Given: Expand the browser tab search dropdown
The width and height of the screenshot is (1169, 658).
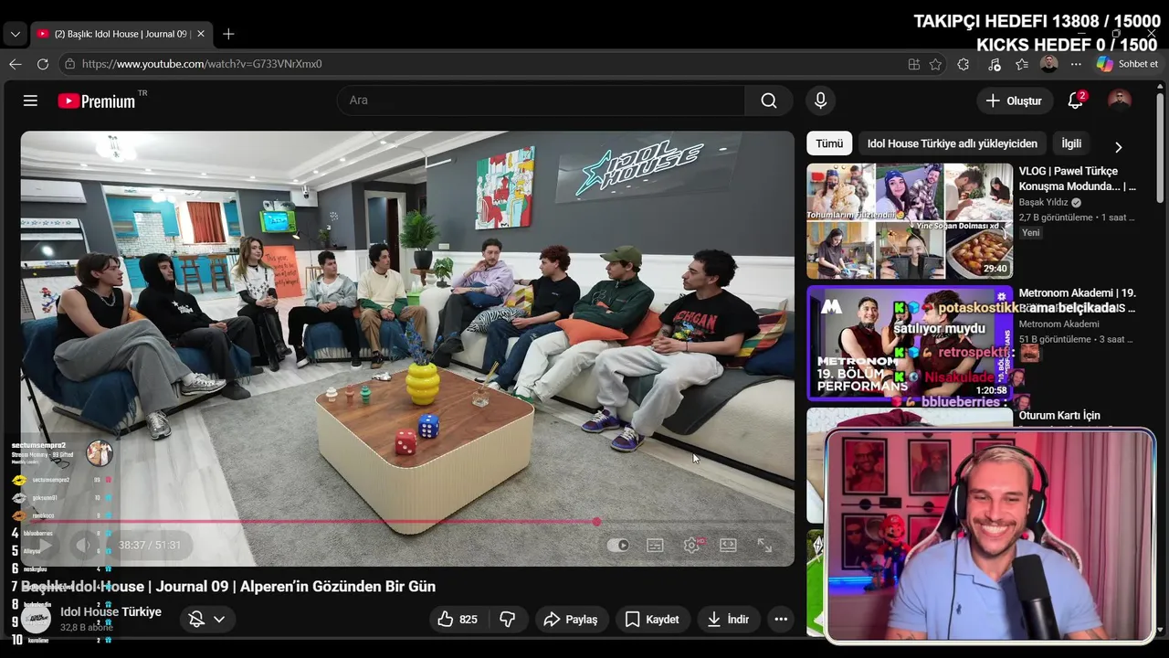Looking at the screenshot, I should click(x=15, y=34).
